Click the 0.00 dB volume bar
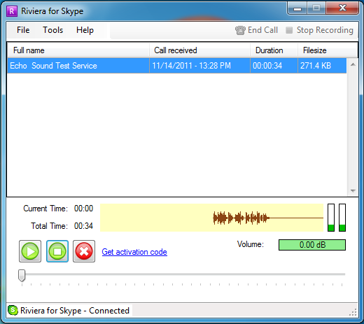This screenshot has width=364, height=324. point(312,245)
